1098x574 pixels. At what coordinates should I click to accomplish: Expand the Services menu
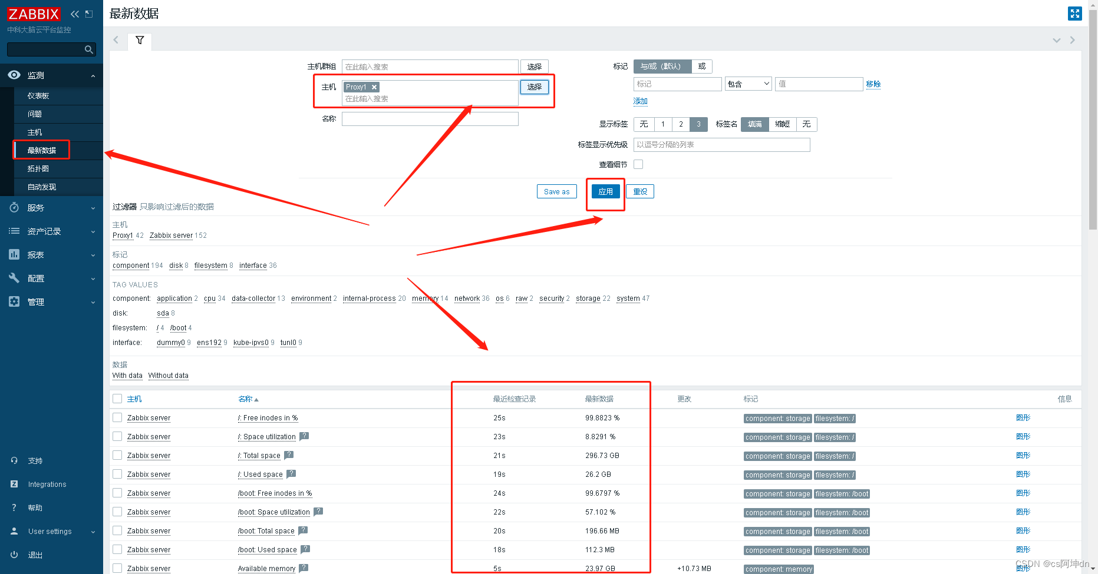51,208
